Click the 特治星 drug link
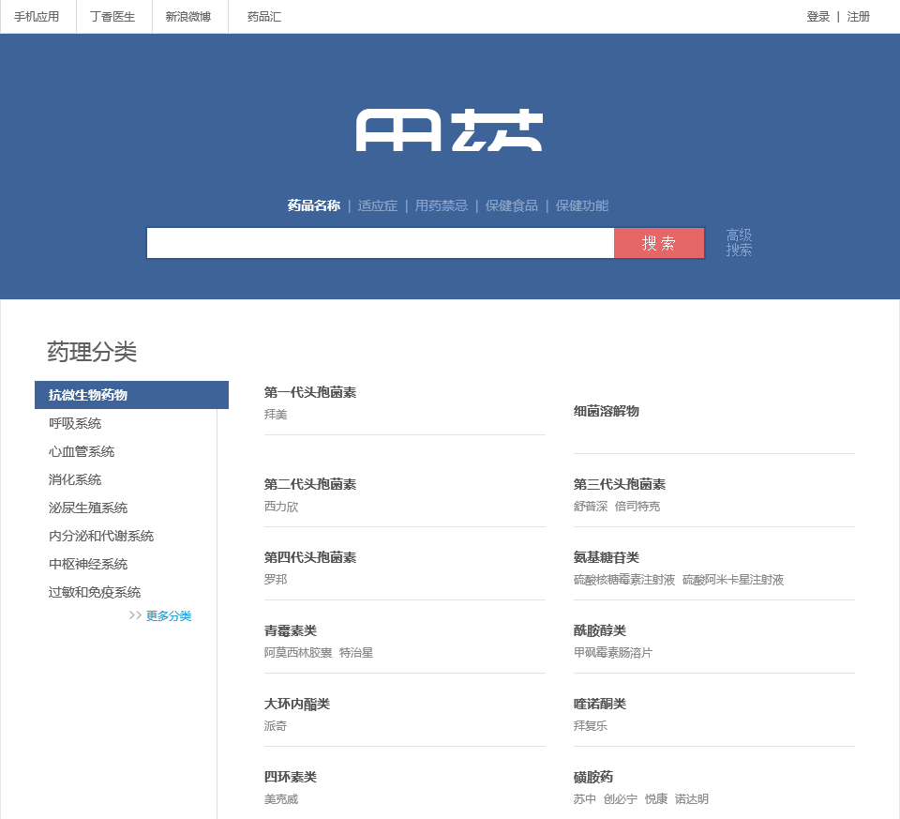Viewport: 900px width, 819px height. pyautogui.click(x=356, y=652)
